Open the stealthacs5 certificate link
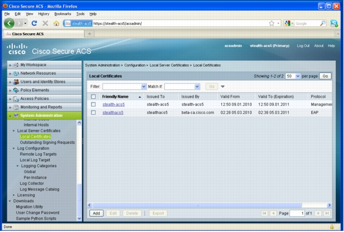344x232 pixels. pyautogui.click(x=113, y=113)
